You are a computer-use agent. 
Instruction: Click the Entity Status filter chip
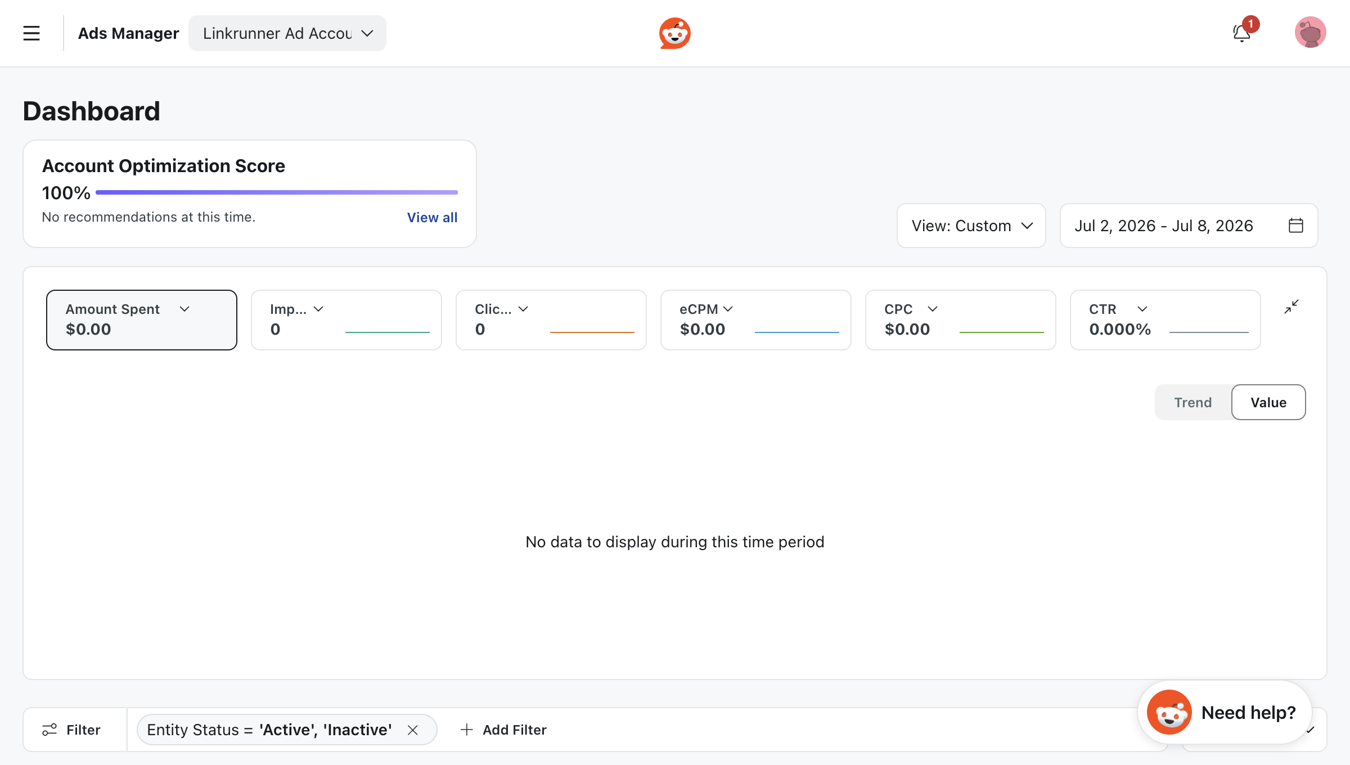pyautogui.click(x=287, y=730)
